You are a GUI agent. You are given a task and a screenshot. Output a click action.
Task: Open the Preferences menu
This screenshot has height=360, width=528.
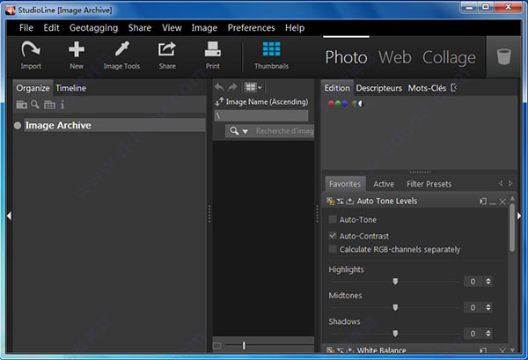[251, 27]
